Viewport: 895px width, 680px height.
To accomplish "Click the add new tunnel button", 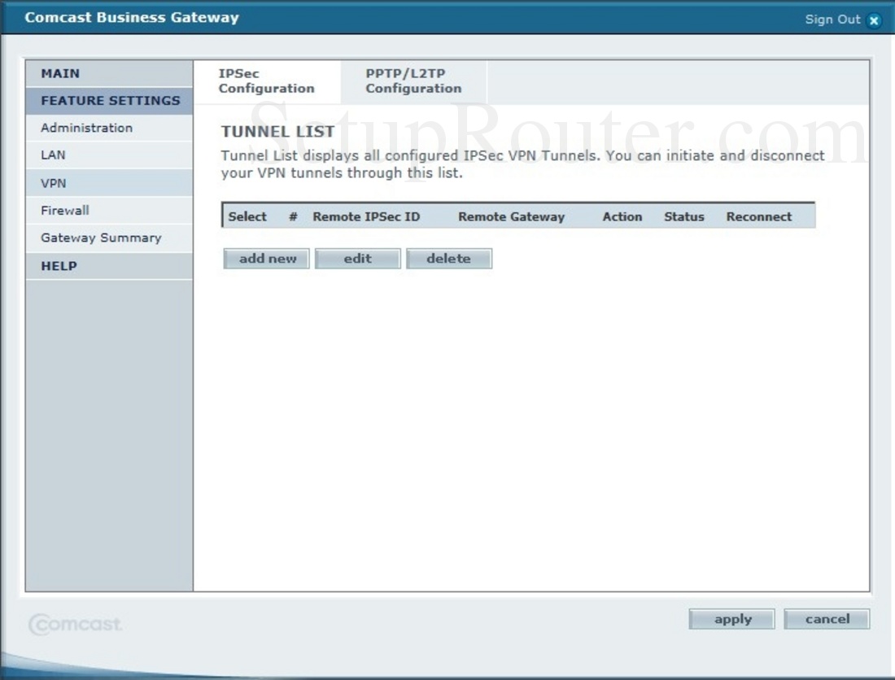I will coord(267,259).
